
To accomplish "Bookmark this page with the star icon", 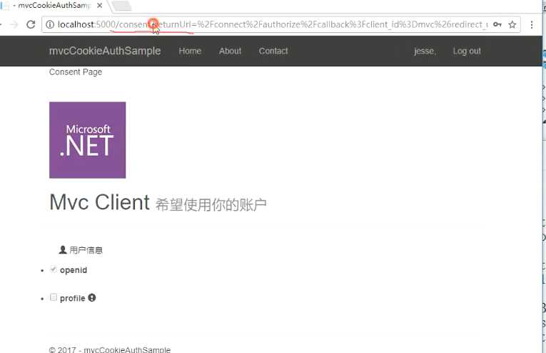I will [x=512, y=24].
